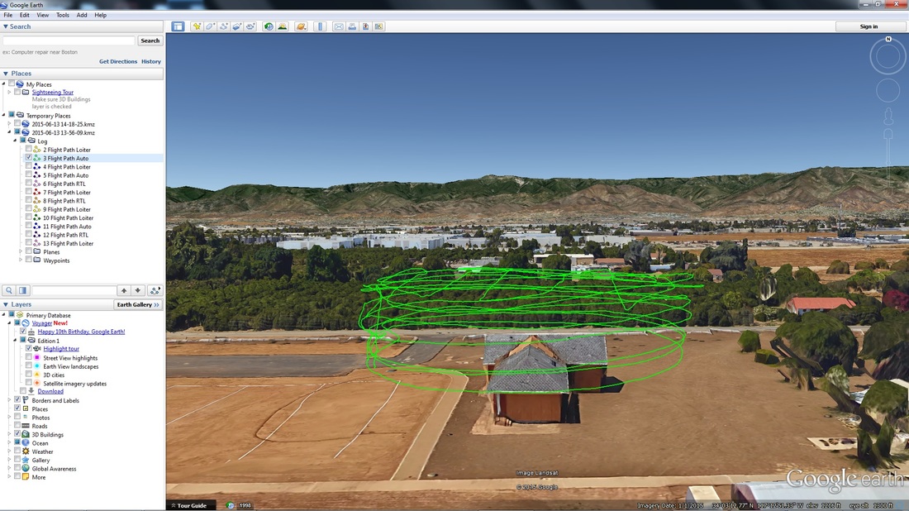This screenshot has width=909, height=511.
Task: Click the Google Earth title bar icon
Action: click(x=4, y=5)
